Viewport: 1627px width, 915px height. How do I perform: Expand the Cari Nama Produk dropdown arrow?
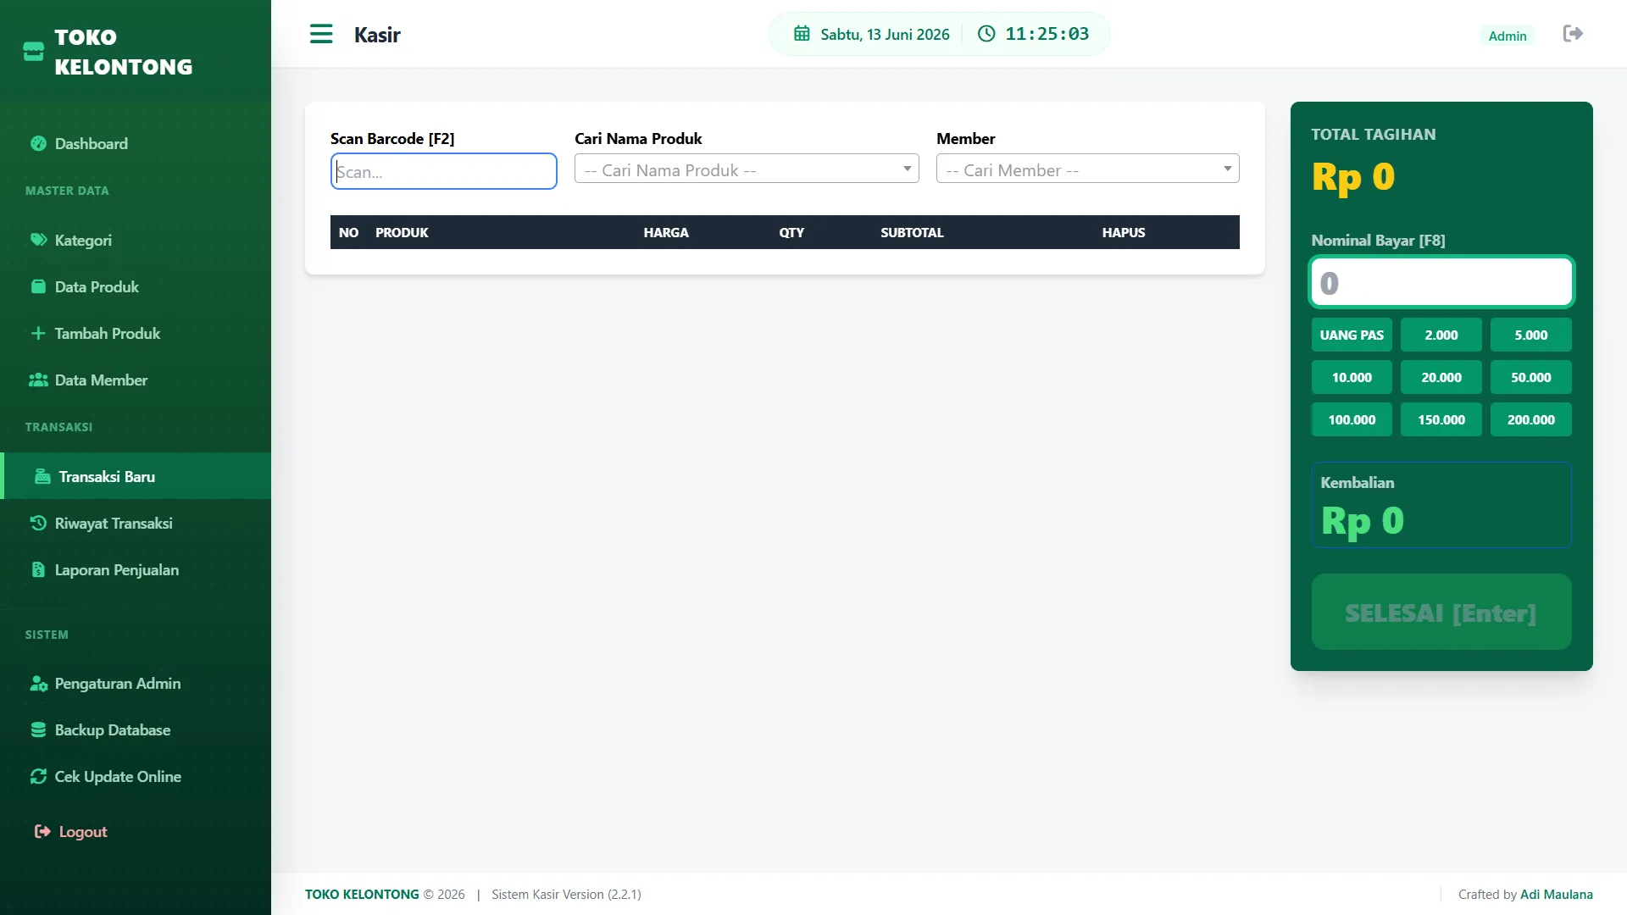tap(908, 169)
